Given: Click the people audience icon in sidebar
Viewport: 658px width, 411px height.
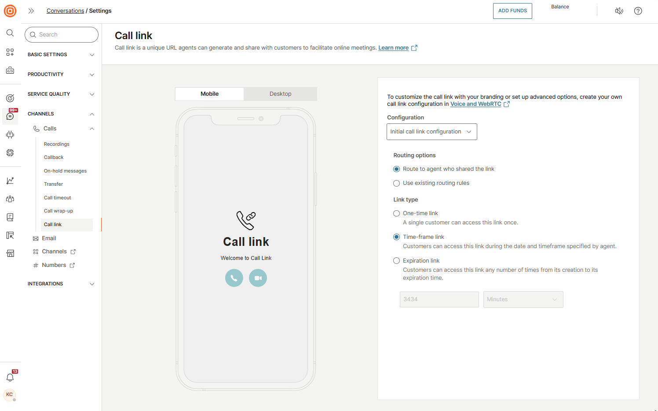Looking at the screenshot, I should point(10,199).
